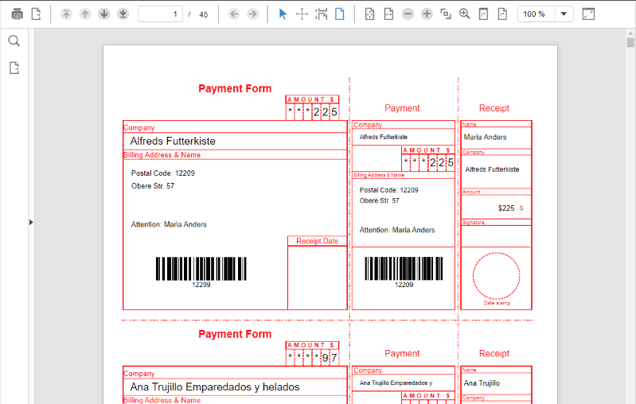This screenshot has height=404, width=636.
Task: Enable the arrow selection tool
Action: point(283,14)
